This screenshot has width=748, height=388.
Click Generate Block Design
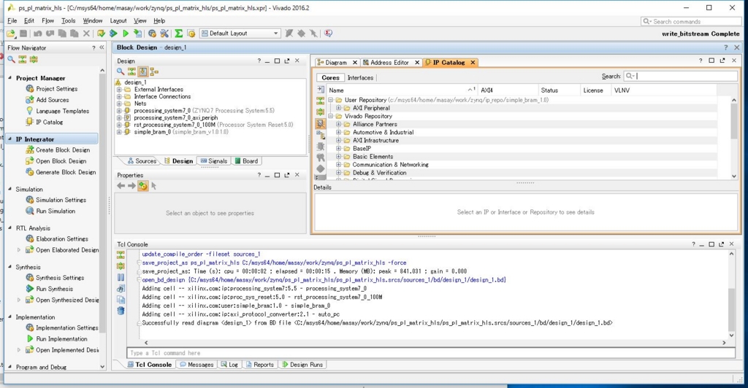(66, 172)
